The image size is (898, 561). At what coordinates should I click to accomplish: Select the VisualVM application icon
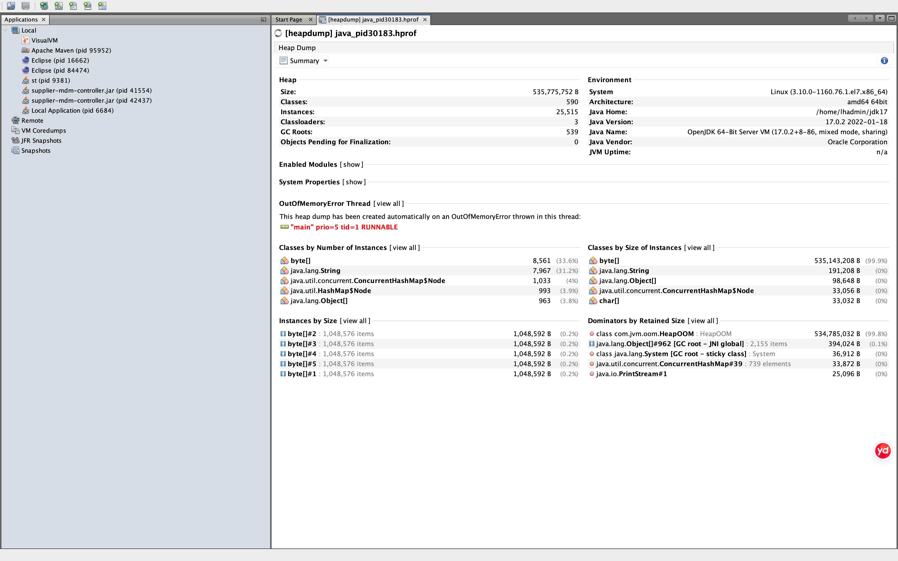25,40
